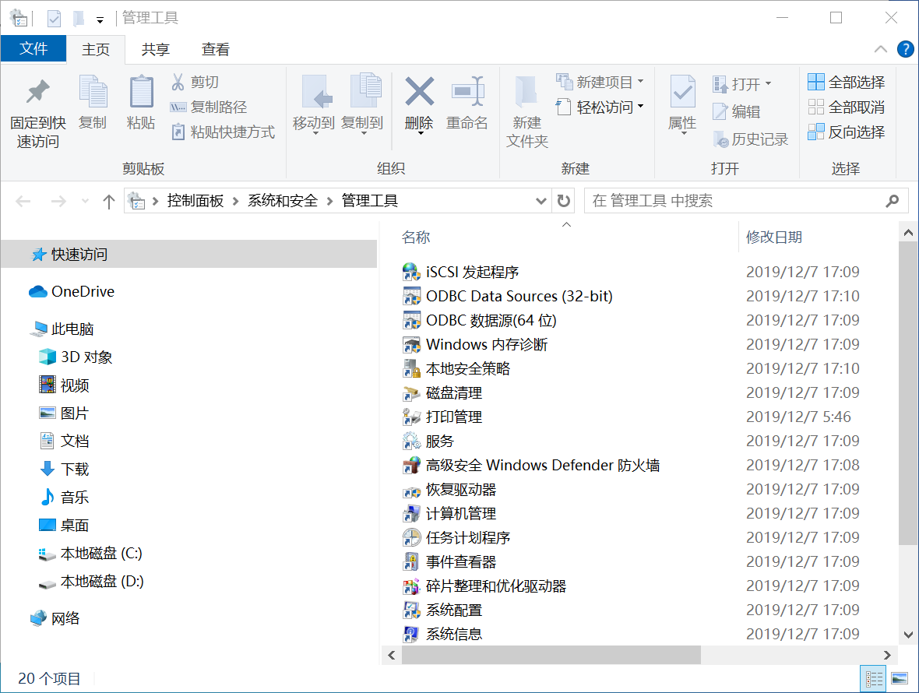Click the Properties (属性) checkmark icon
Viewport: 919px width, 693px height.
coord(682,93)
